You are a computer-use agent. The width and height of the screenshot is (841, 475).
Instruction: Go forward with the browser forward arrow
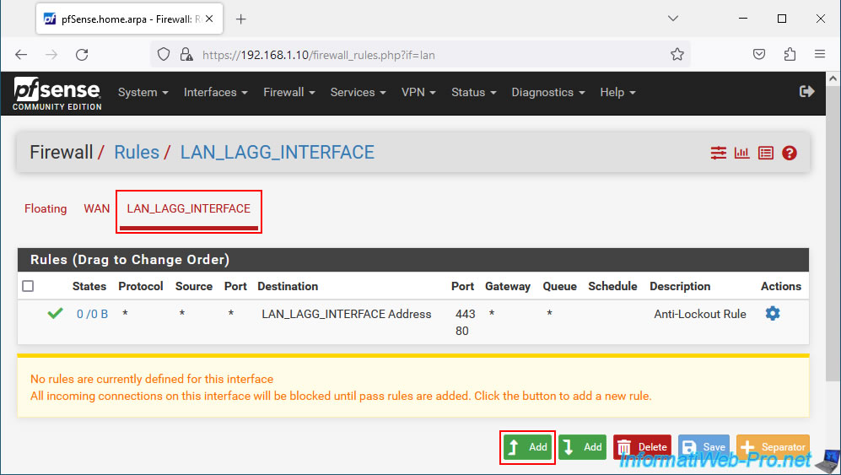(51, 55)
